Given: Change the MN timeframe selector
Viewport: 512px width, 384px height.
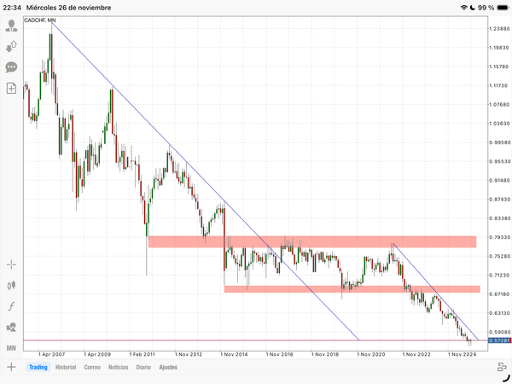Looking at the screenshot, I should click(x=11, y=348).
